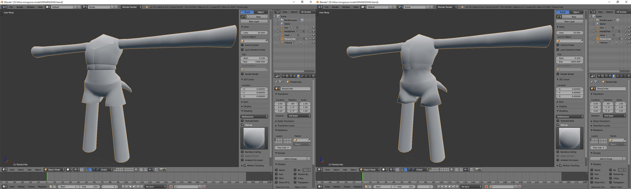This screenshot has height=189, width=631.
Task: Click New Layer button in left Blender window
Action: tap(254, 21)
